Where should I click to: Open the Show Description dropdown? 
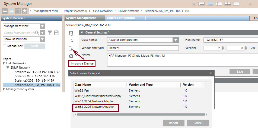point(42,39)
